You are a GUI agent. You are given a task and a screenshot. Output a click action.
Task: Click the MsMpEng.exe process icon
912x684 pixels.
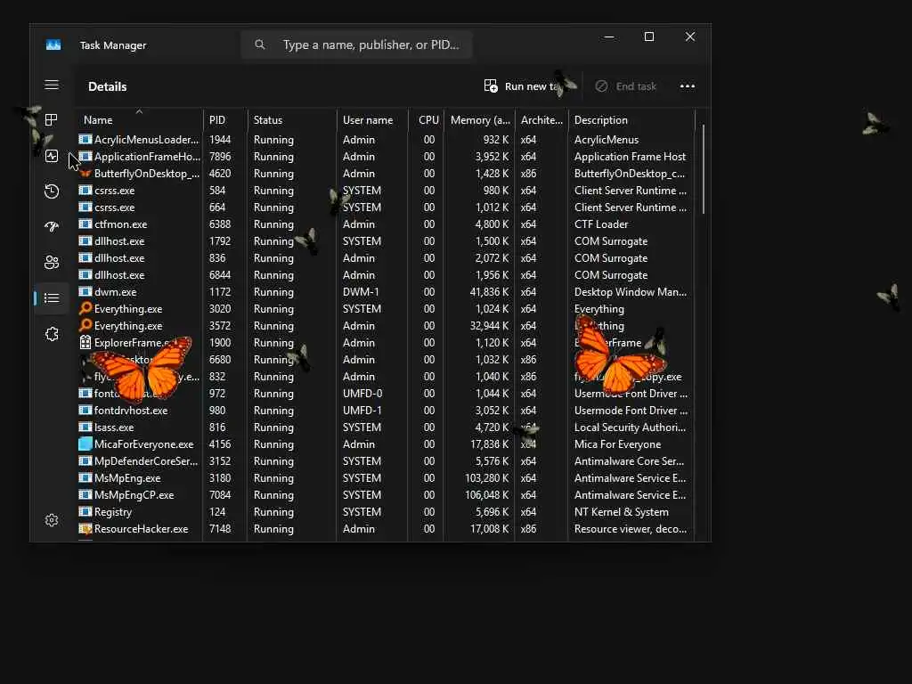(85, 477)
